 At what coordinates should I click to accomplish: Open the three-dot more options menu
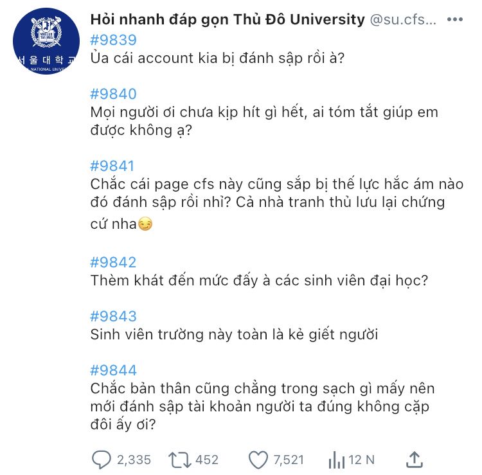454,19
